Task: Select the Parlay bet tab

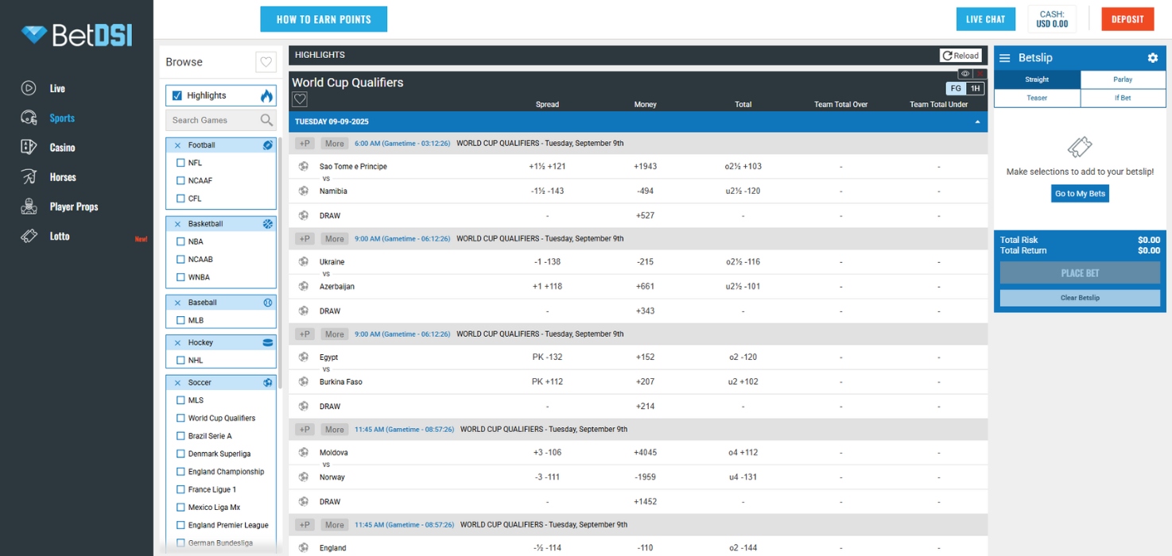Action: tap(1123, 79)
